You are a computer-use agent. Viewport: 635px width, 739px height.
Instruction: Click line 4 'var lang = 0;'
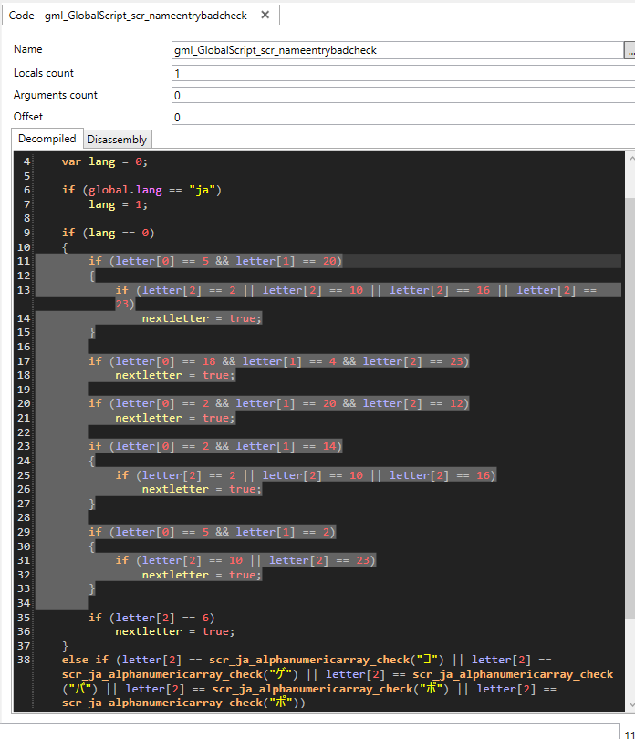[x=105, y=161]
